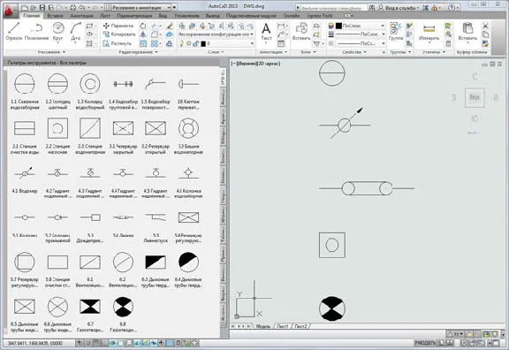This screenshot has width=509, height=350.
Task: Click the Измерить measure tool
Action: [x=429, y=32]
